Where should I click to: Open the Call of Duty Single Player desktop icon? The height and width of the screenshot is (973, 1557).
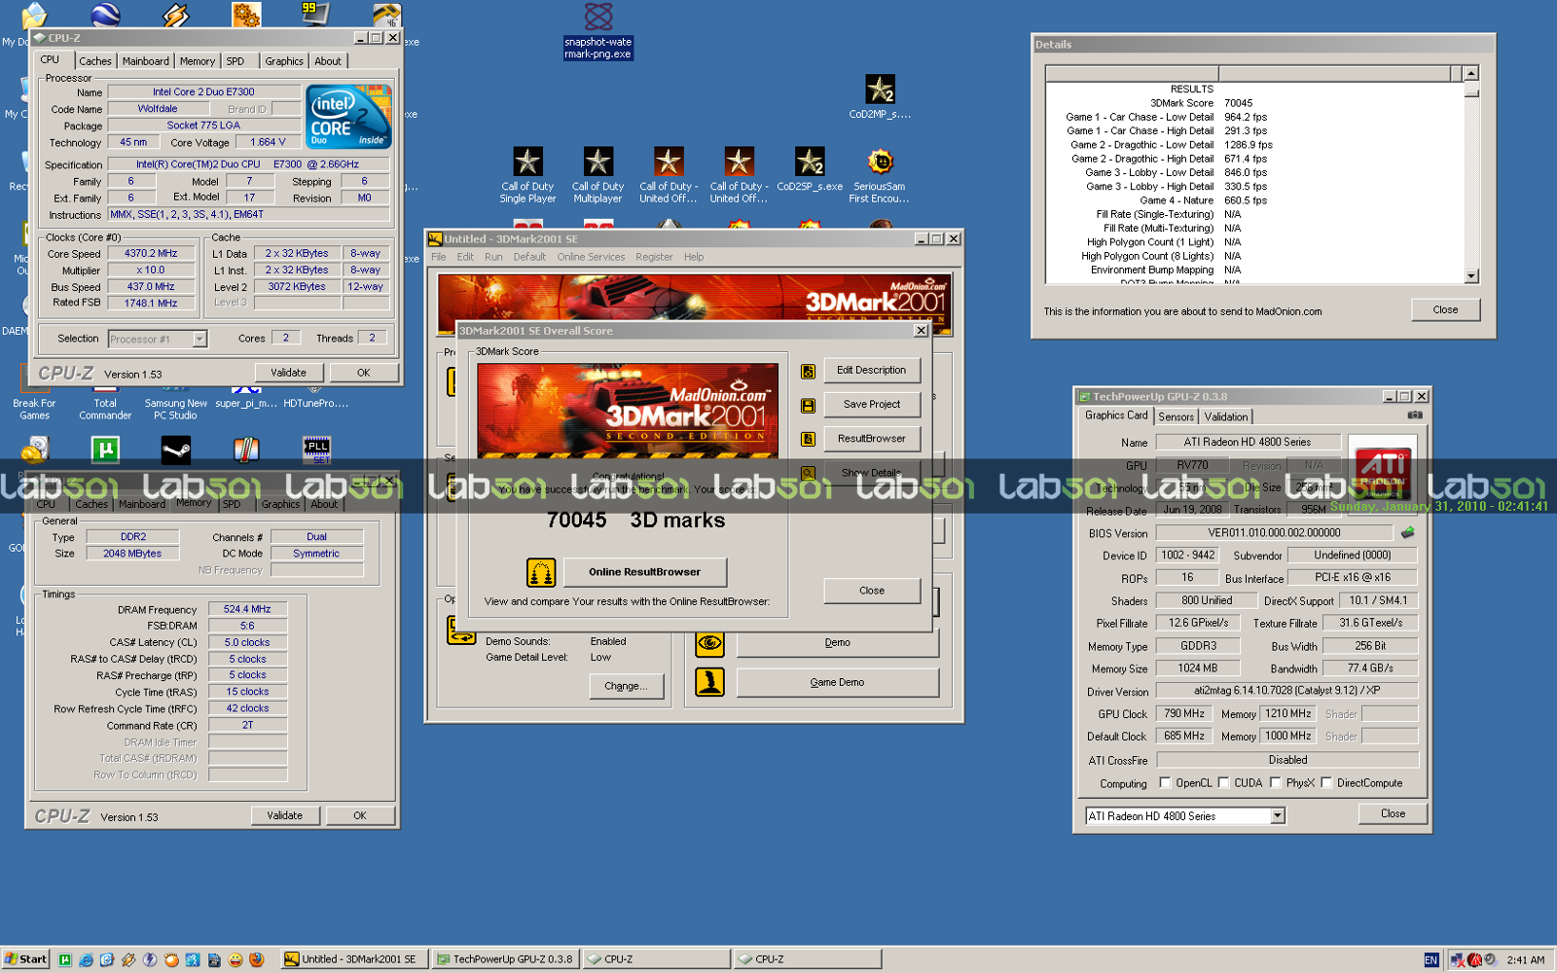[x=527, y=176]
